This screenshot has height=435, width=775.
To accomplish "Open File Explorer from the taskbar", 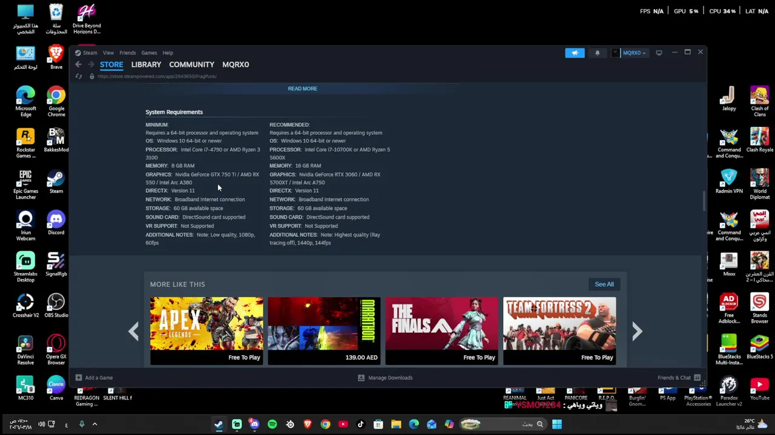I will click(x=396, y=424).
